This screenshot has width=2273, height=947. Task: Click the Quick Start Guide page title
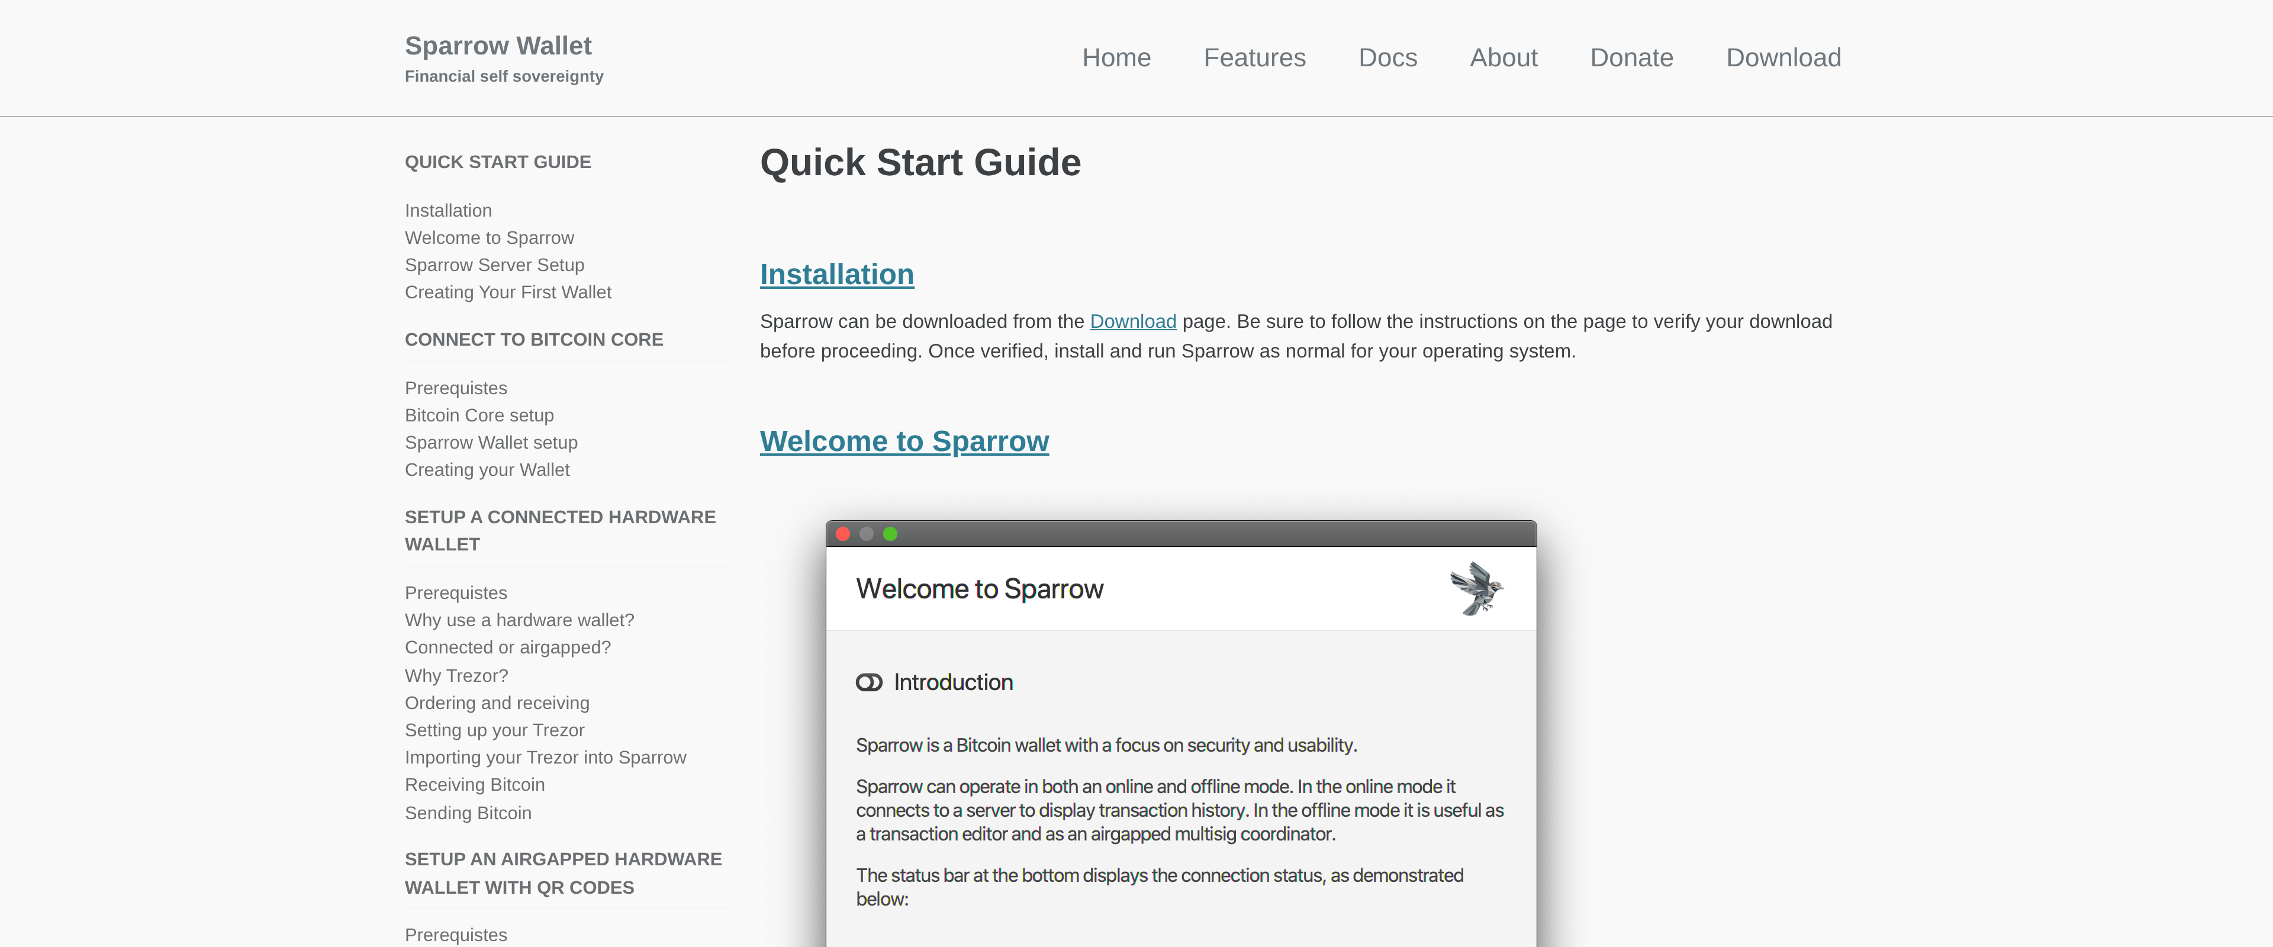920,162
